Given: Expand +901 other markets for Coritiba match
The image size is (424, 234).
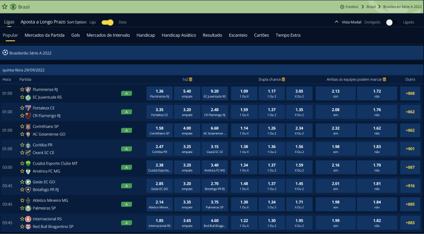Looking at the screenshot, I should point(410,149).
